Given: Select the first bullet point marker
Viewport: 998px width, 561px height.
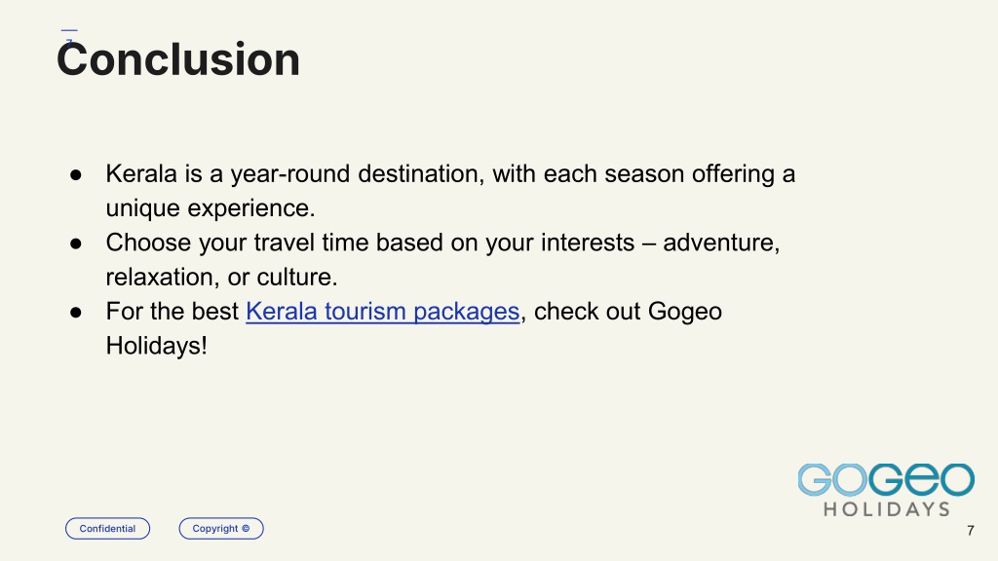Looking at the screenshot, I should click(76, 174).
